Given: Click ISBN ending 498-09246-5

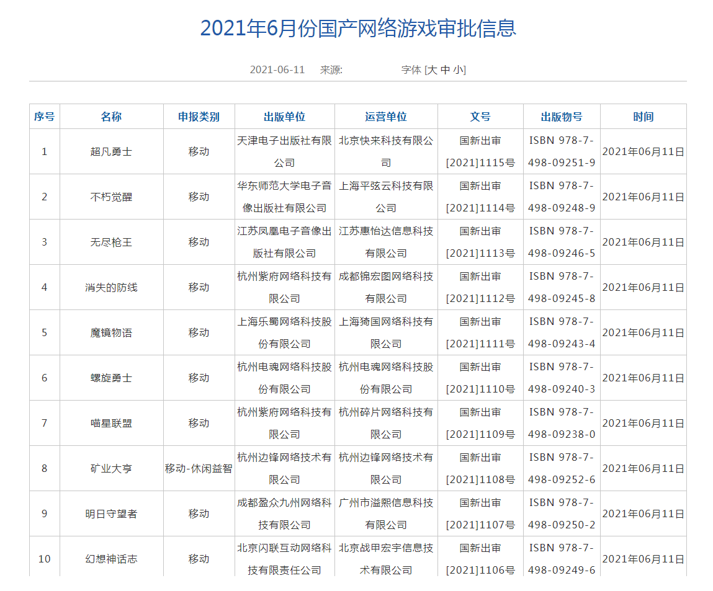Looking at the screenshot, I should pos(562,253).
